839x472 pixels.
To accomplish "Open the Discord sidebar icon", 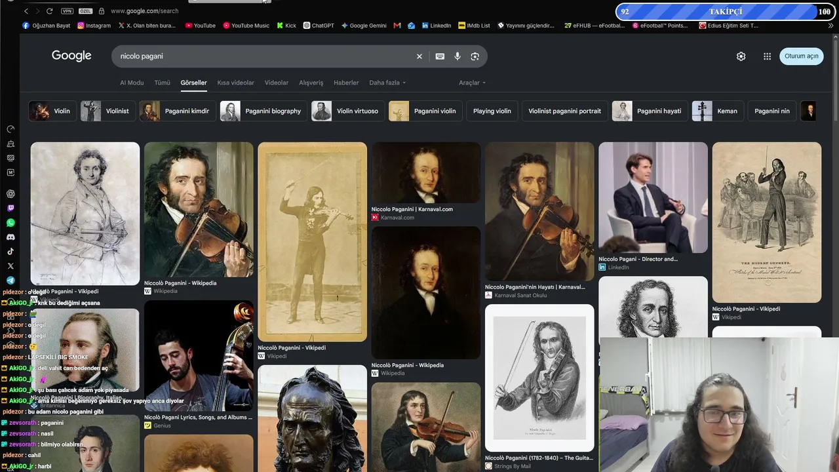I will [x=10, y=237].
